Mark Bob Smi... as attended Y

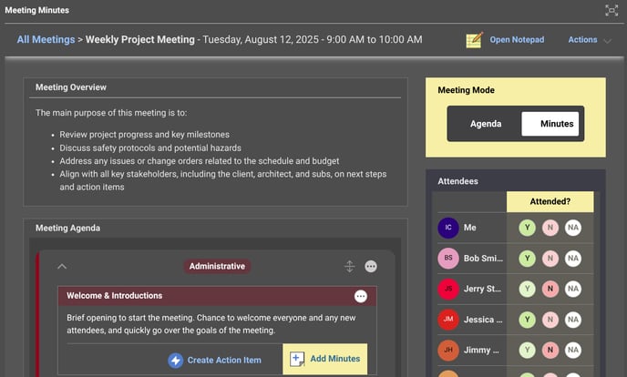(527, 259)
